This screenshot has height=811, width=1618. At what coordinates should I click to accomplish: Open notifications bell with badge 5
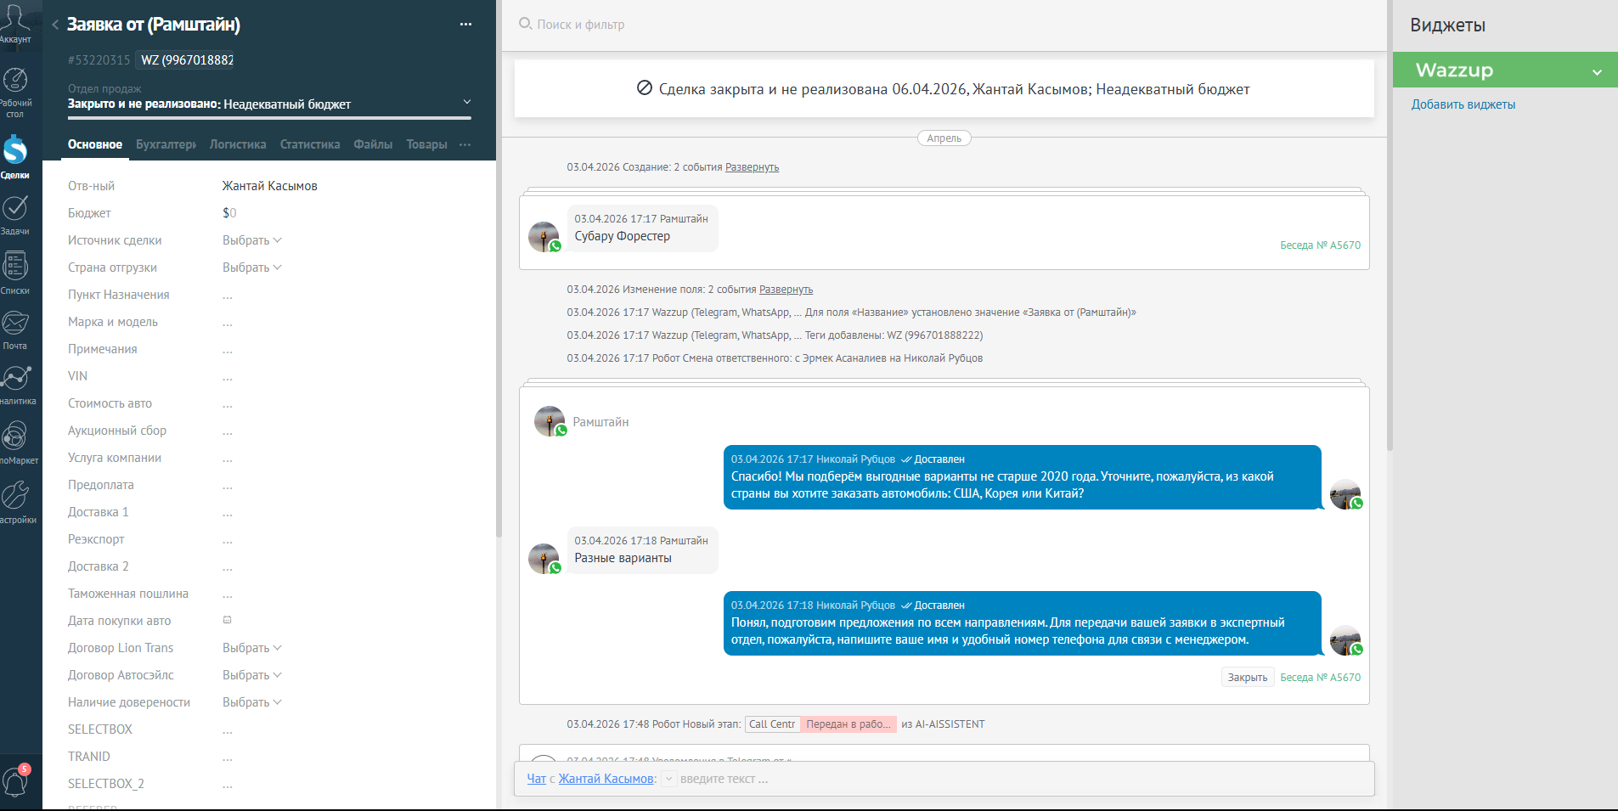coord(15,780)
